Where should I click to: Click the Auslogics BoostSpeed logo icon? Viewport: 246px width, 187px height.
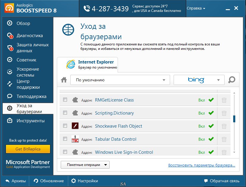(9, 8)
